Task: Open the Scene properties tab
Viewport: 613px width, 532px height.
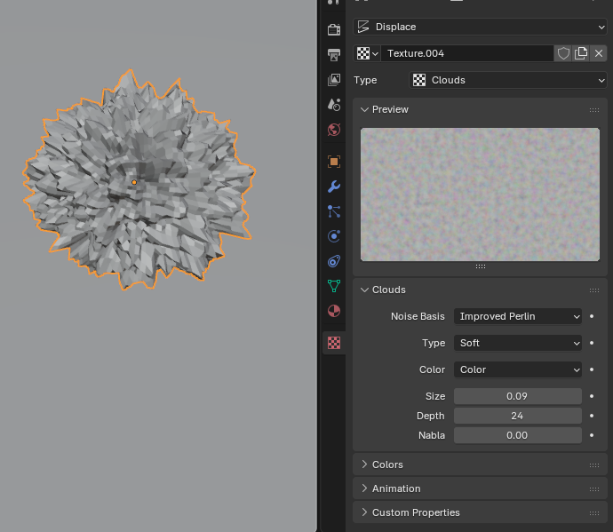Action: click(x=334, y=105)
